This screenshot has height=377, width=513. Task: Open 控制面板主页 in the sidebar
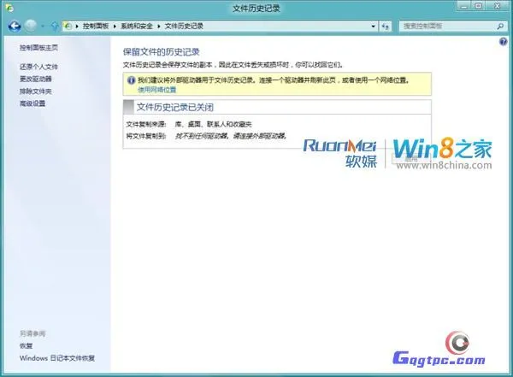[38, 48]
